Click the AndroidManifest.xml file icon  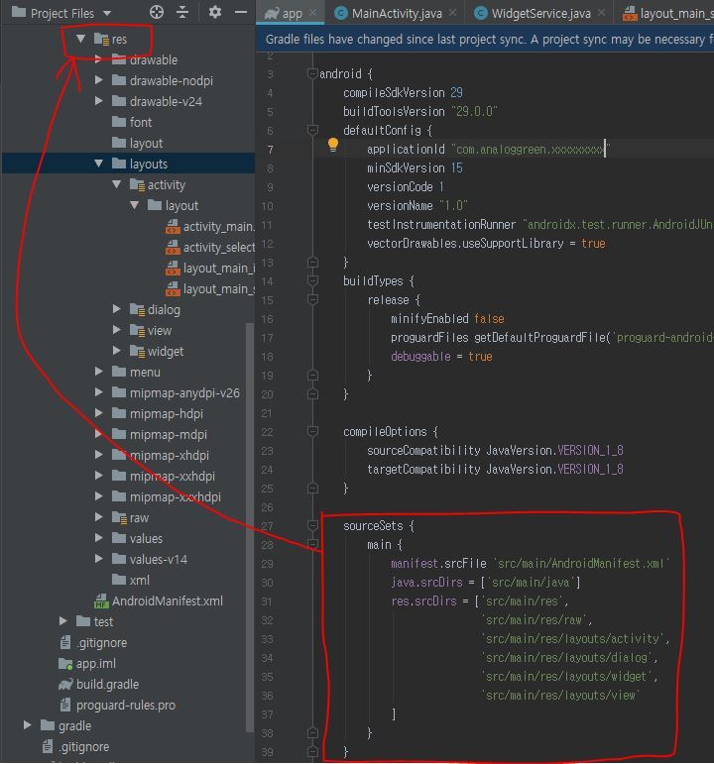tap(101, 600)
